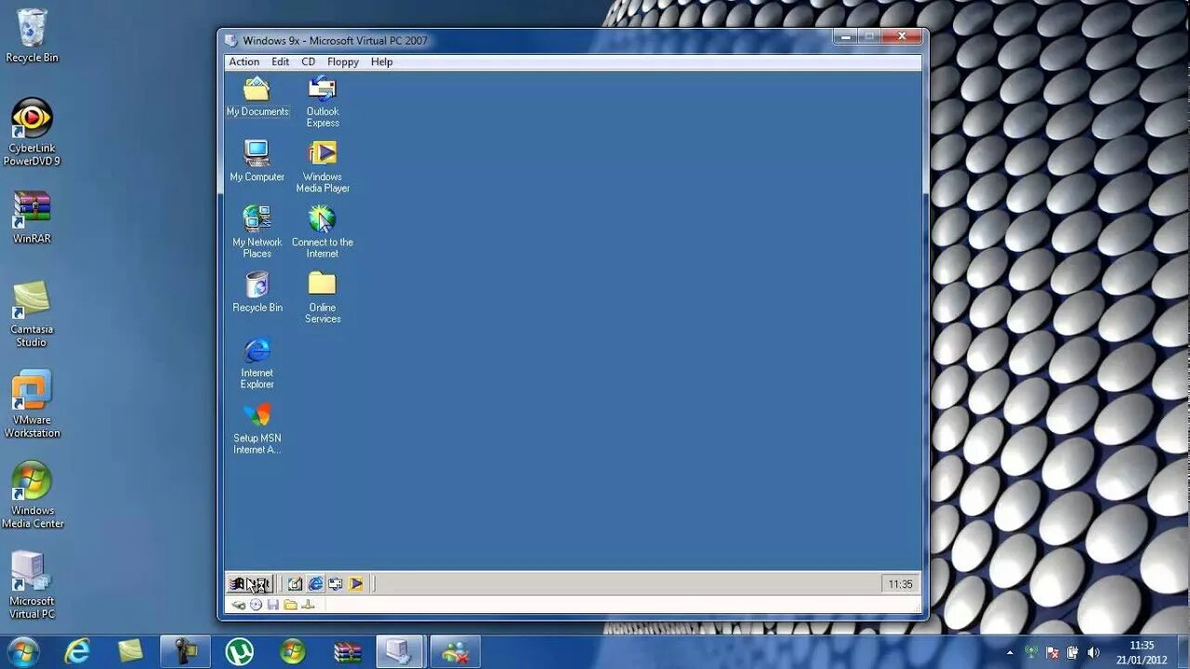Image resolution: width=1190 pixels, height=669 pixels.
Task: Show hidden tray icons arrow
Action: (x=1011, y=652)
